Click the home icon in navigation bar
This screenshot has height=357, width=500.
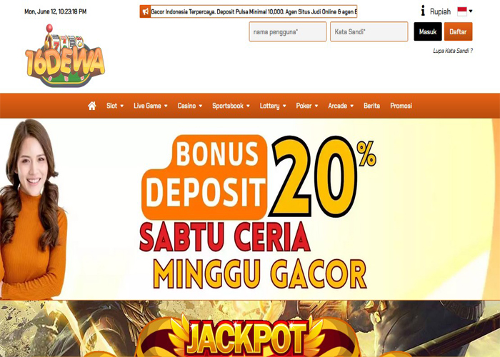92,106
